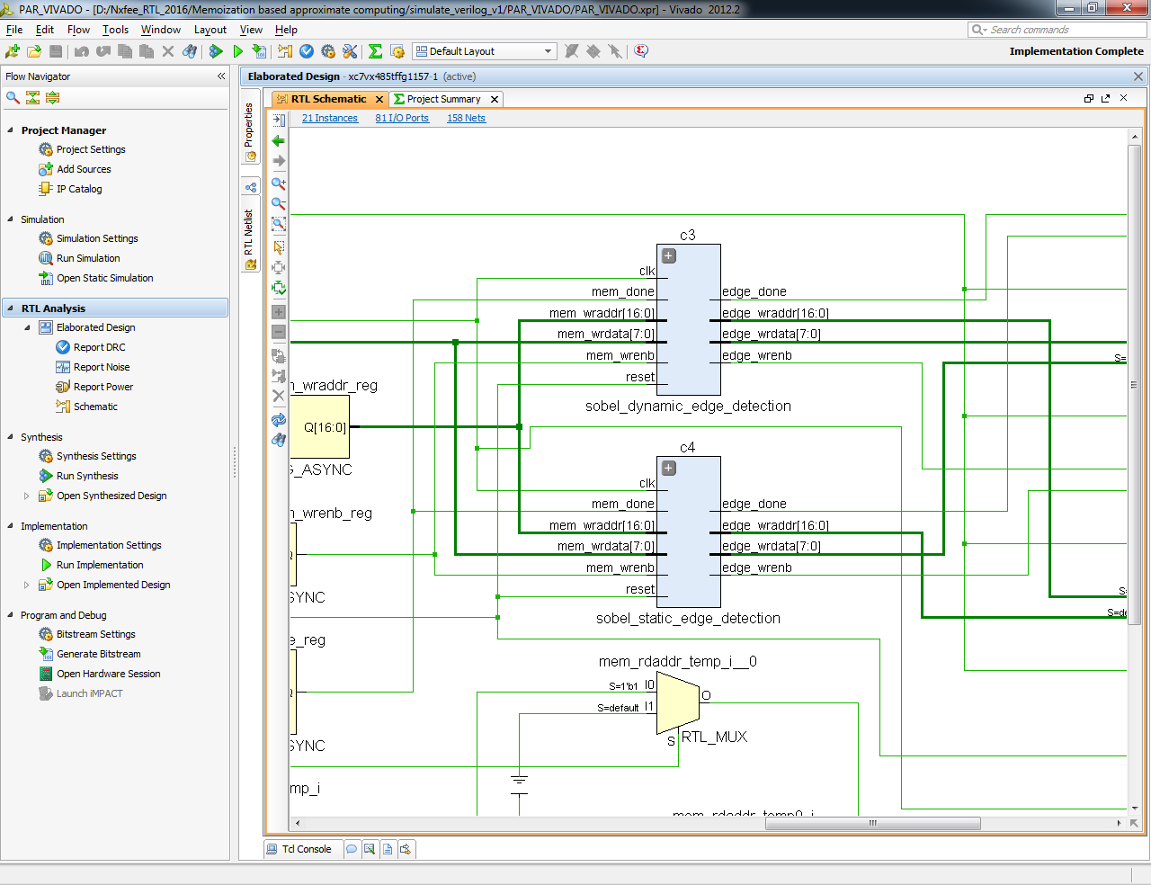Click the 81 I/O Ports link
The width and height of the screenshot is (1151, 885).
[x=402, y=118]
